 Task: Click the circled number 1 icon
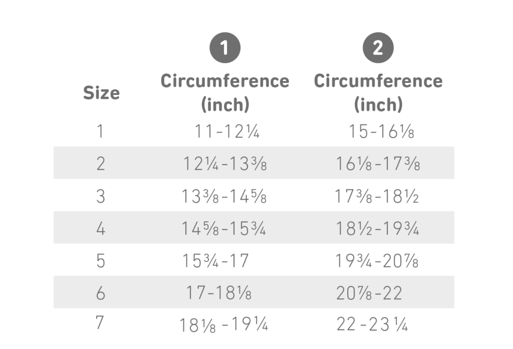point(225,47)
